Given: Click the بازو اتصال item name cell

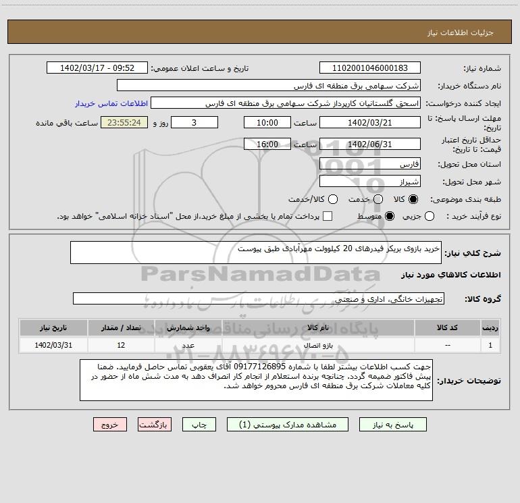Looking at the screenshot, I should coord(318,346).
